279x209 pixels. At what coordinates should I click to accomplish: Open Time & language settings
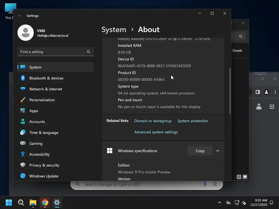(56, 133)
